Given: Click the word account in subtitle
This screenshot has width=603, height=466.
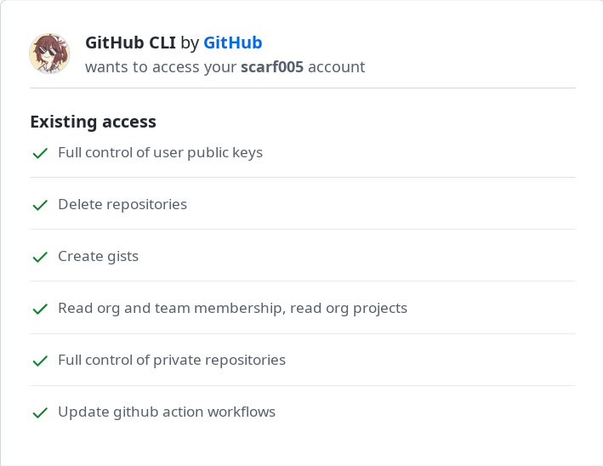Looking at the screenshot, I should [337, 67].
